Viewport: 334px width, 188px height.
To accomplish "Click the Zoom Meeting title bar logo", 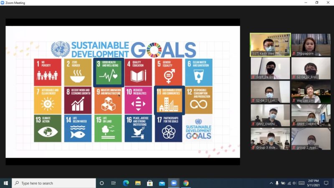I will click(3, 3).
